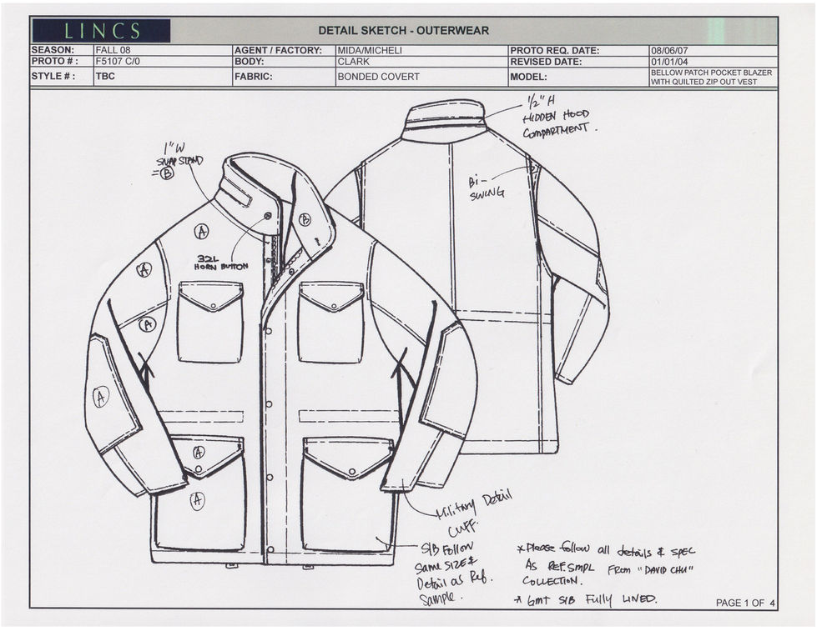Viewport: 817px width, 631px height.
Task: Select the revised date '01/01/04'
Action: click(x=669, y=62)
